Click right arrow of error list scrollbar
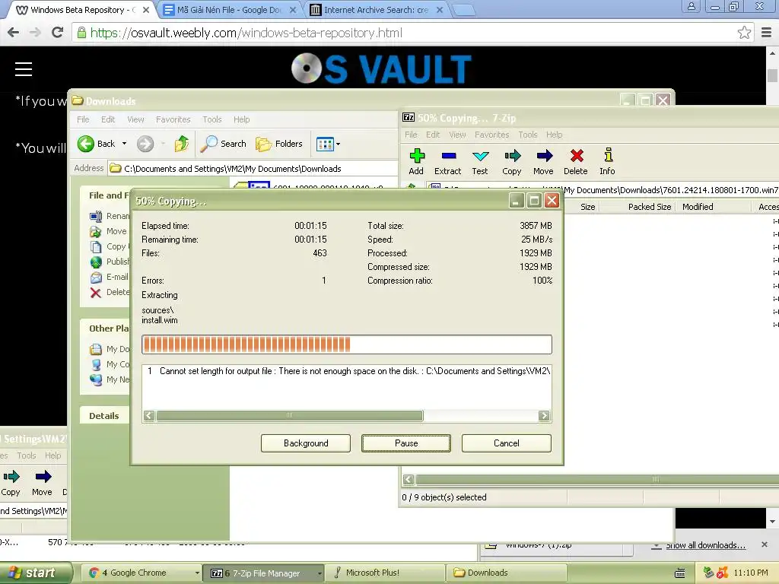This screenshot has width=779, height=584. coord(545,416)
